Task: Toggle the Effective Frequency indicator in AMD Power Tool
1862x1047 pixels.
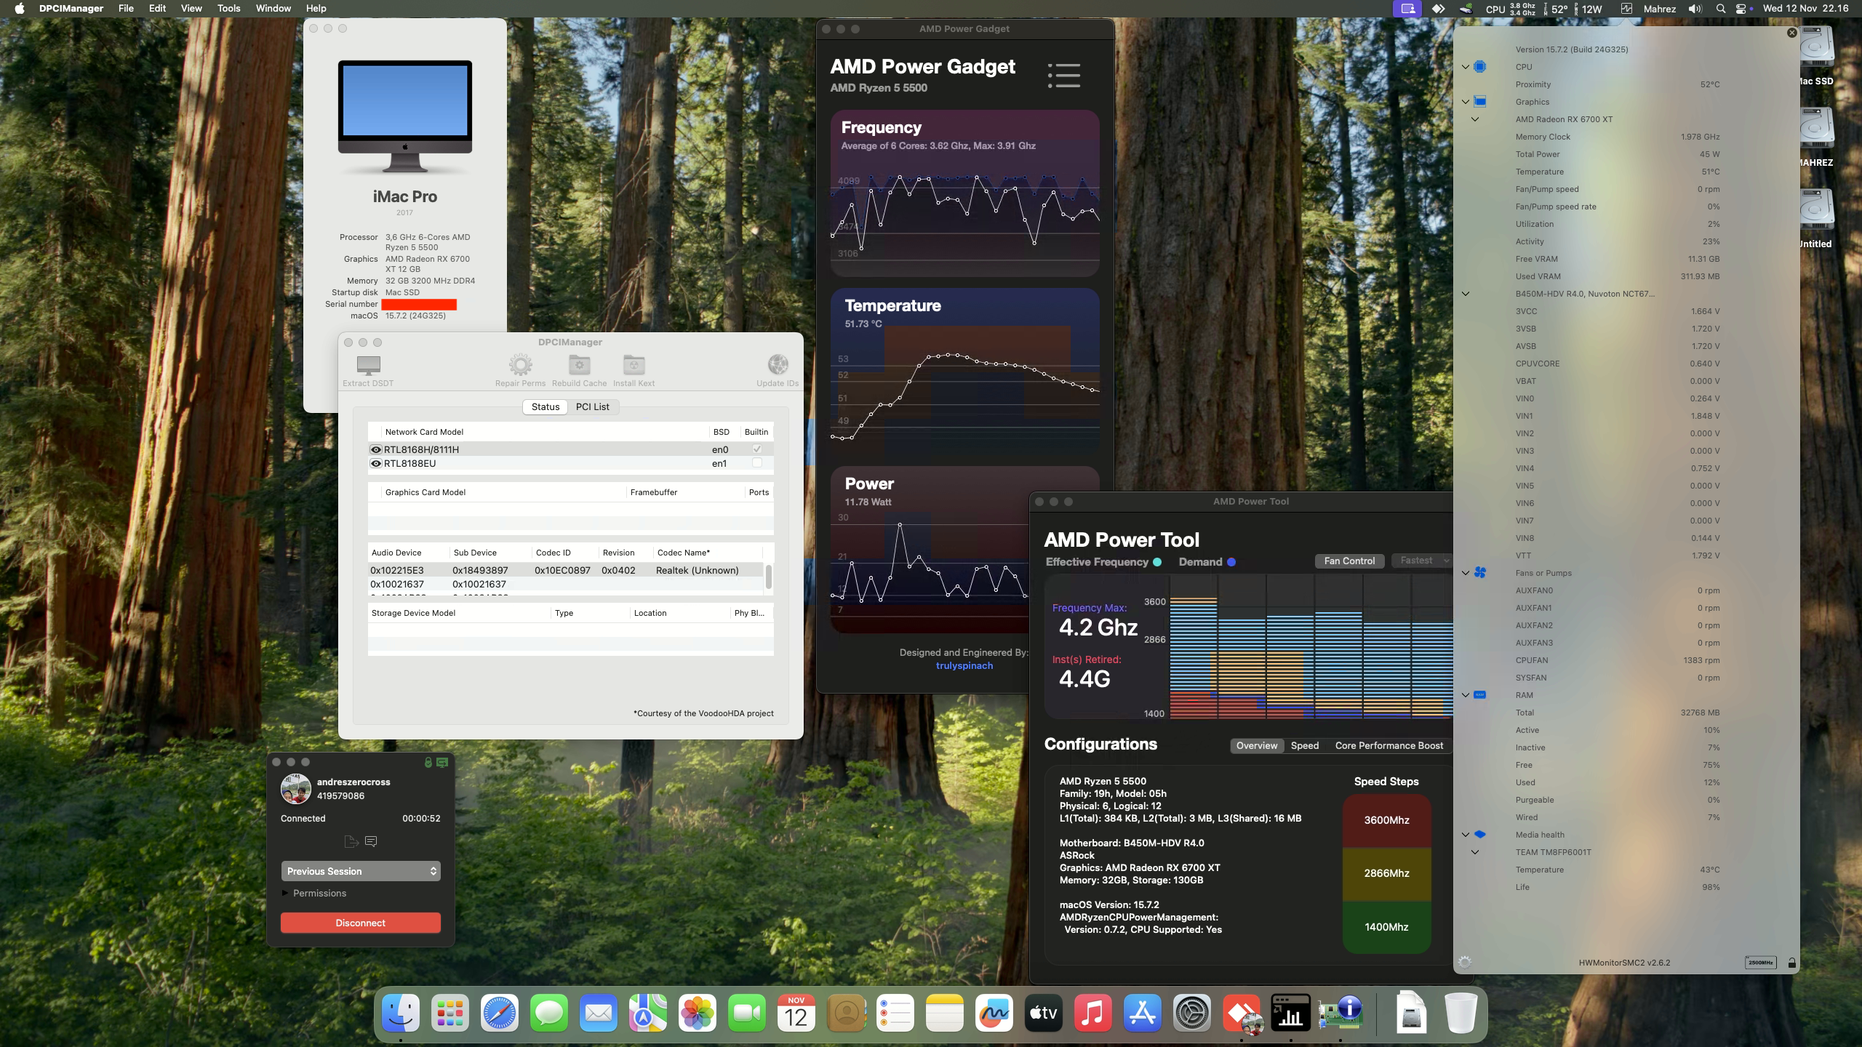Action: (1158, 561)
